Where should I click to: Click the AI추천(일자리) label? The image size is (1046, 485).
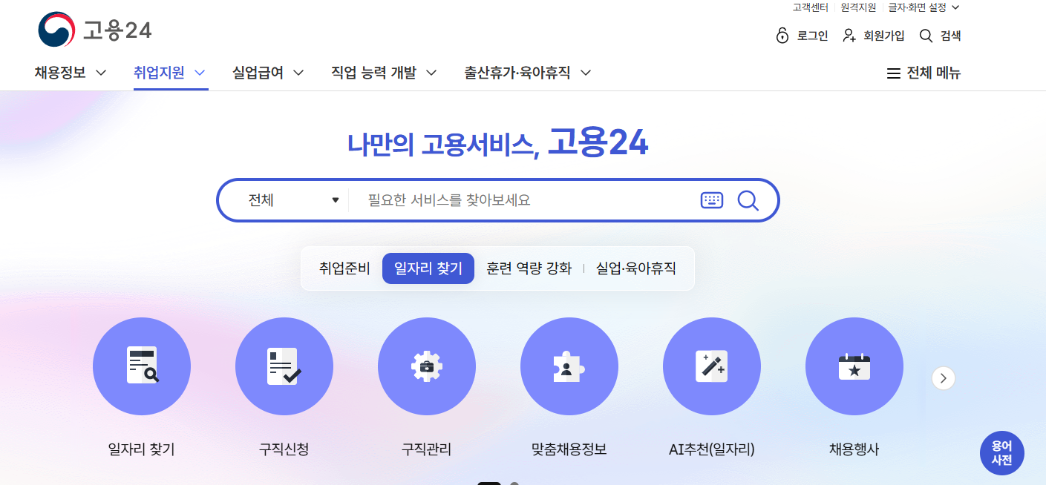712,449
